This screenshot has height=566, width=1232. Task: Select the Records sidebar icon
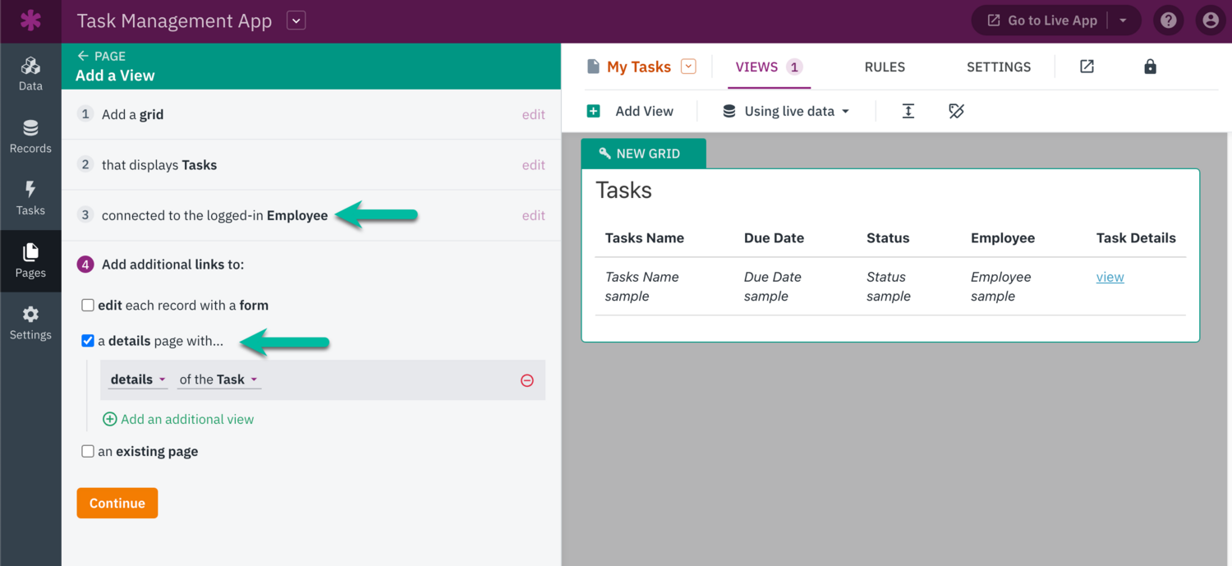(30, 136)
